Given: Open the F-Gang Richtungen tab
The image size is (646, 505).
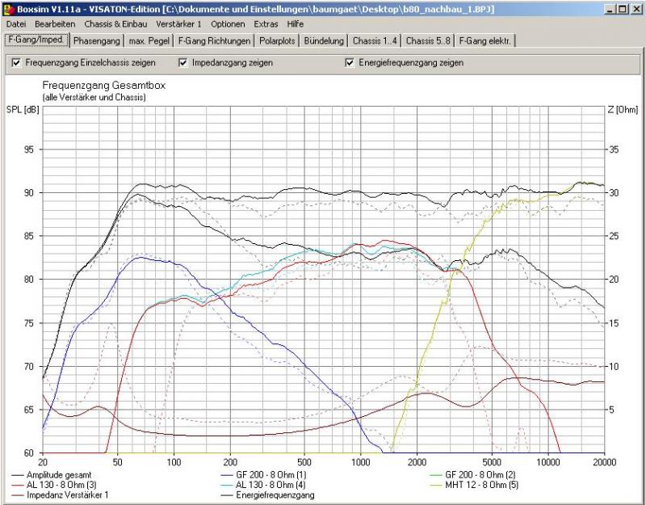Looking at the screenshot, I should pos(214,41).
